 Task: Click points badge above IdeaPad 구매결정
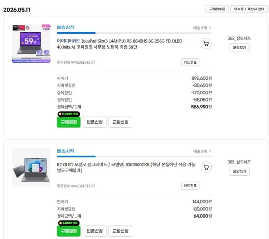coord(69,114)
